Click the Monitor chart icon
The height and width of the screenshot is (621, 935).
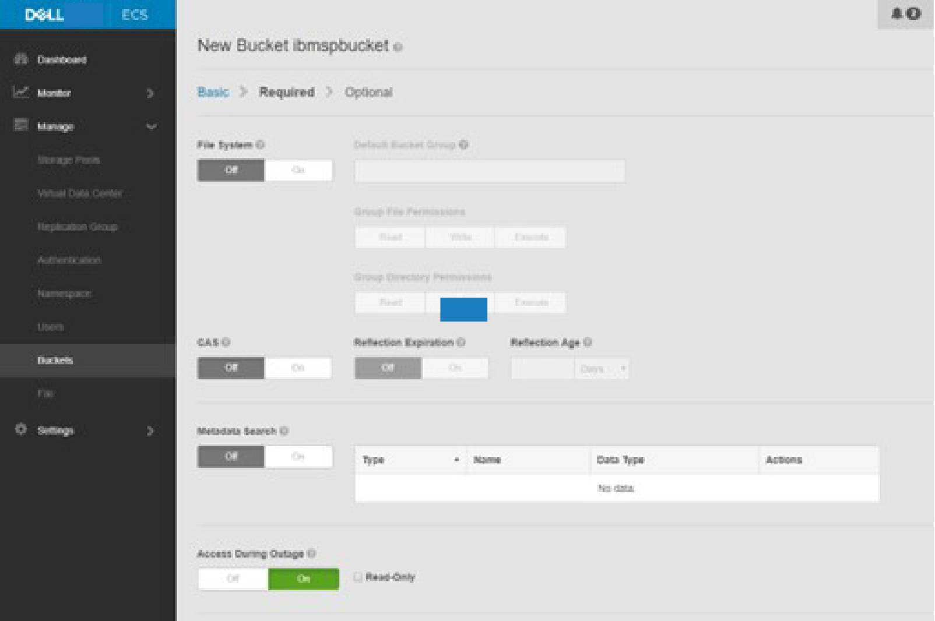pyautogui.click(x=21, y=92)
